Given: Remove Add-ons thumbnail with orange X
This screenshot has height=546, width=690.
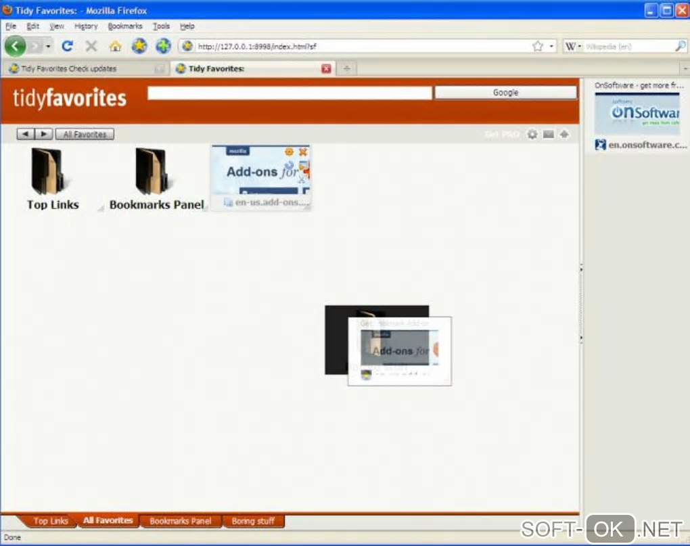Looking at the screenshot, I should point(303,152).
